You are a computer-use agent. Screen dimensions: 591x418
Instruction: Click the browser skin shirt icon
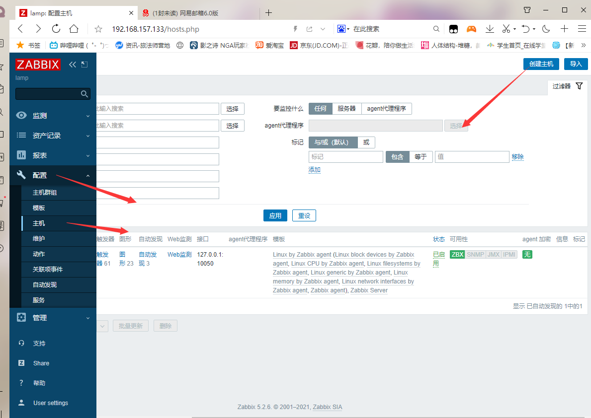tap(527, 10)
